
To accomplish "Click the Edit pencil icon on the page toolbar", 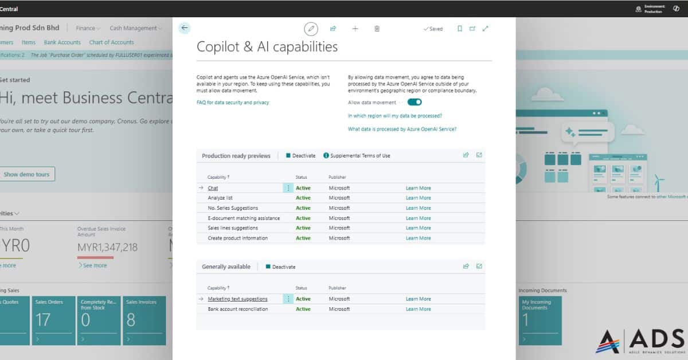I will coord(311,28).
